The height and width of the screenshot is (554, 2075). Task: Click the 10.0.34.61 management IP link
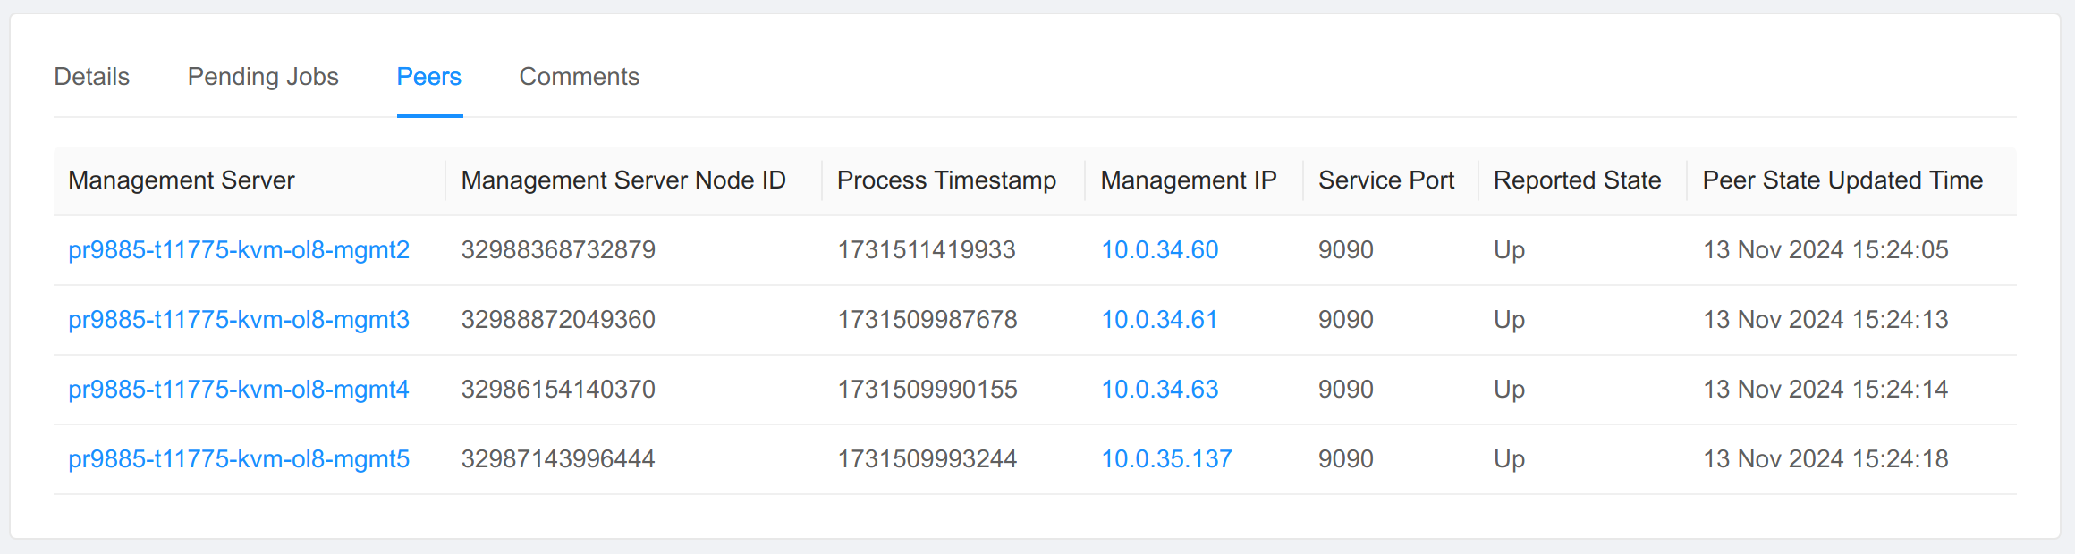pyautogui.click(x=1159, y=320)
